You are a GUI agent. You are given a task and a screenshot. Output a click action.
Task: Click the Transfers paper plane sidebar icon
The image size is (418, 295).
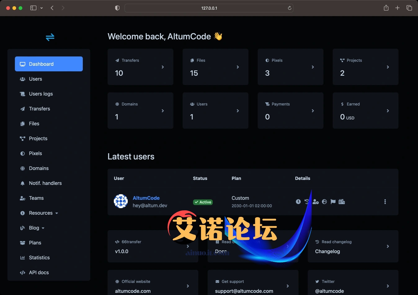(22, 109)
